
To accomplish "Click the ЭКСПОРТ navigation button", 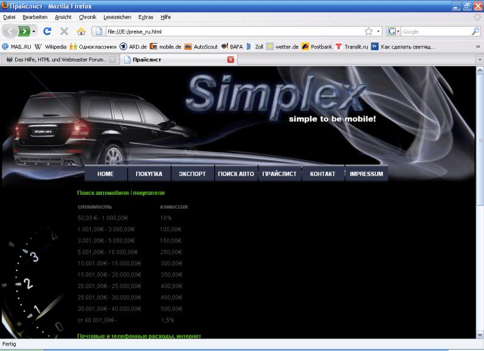I will pyautogui.click(x=192, y=174).
